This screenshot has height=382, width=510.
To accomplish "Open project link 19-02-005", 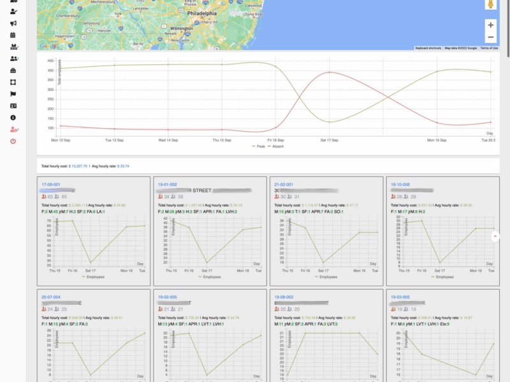I will click(x=167, y=297).
